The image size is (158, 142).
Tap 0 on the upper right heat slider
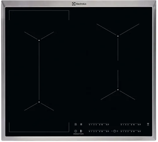tap(121, 125)
